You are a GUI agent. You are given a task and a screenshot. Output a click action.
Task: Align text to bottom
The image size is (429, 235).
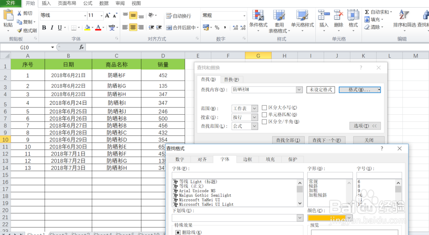[x=141, y=15]
